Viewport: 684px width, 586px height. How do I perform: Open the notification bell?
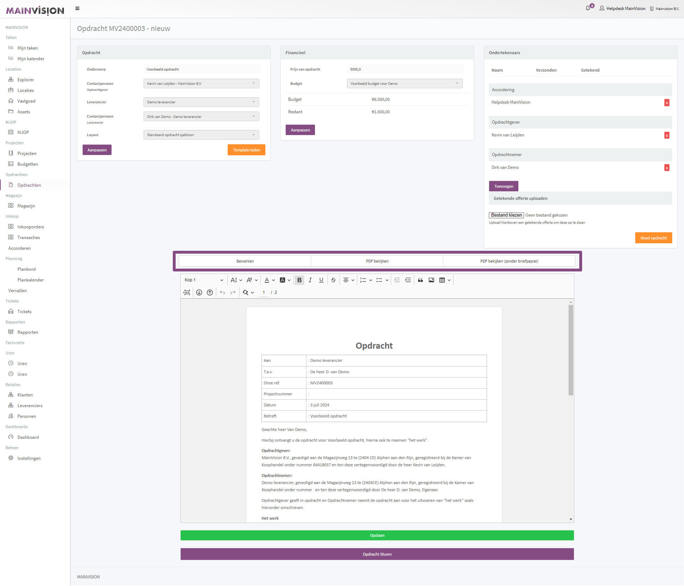pos(588,8)
